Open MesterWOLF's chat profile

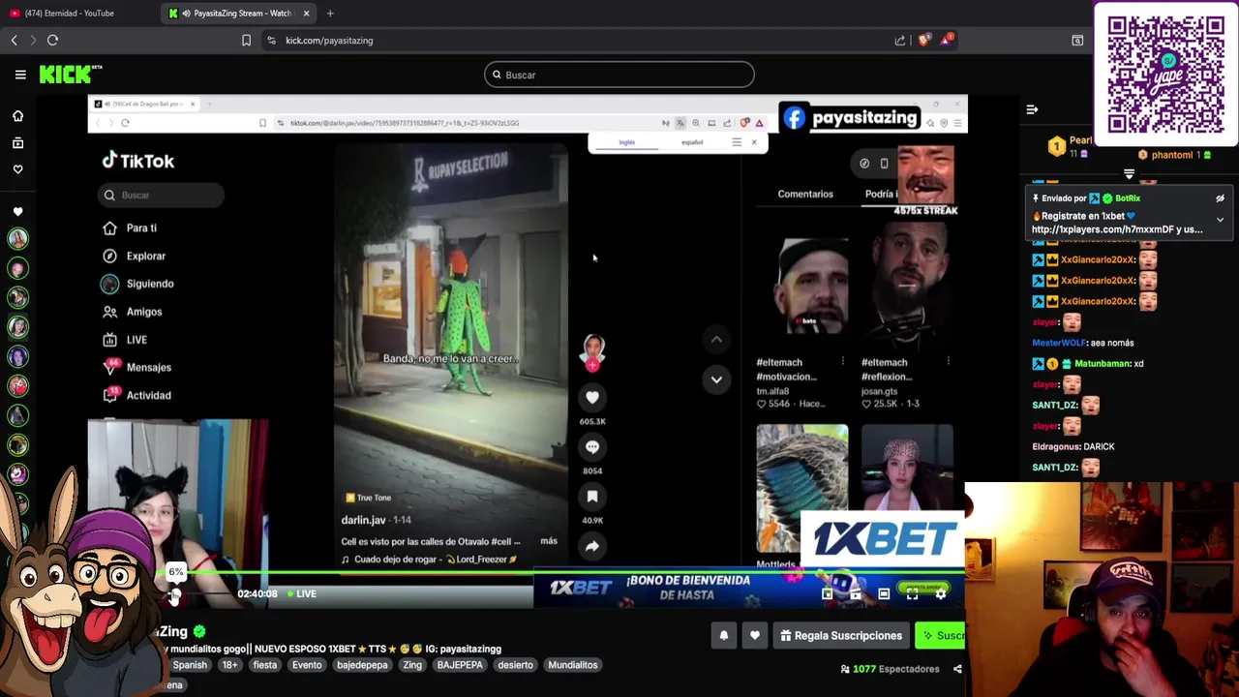coord(1059,343)
